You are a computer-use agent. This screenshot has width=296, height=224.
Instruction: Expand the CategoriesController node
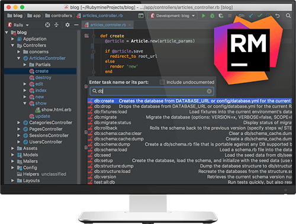(x=19, y=123)
